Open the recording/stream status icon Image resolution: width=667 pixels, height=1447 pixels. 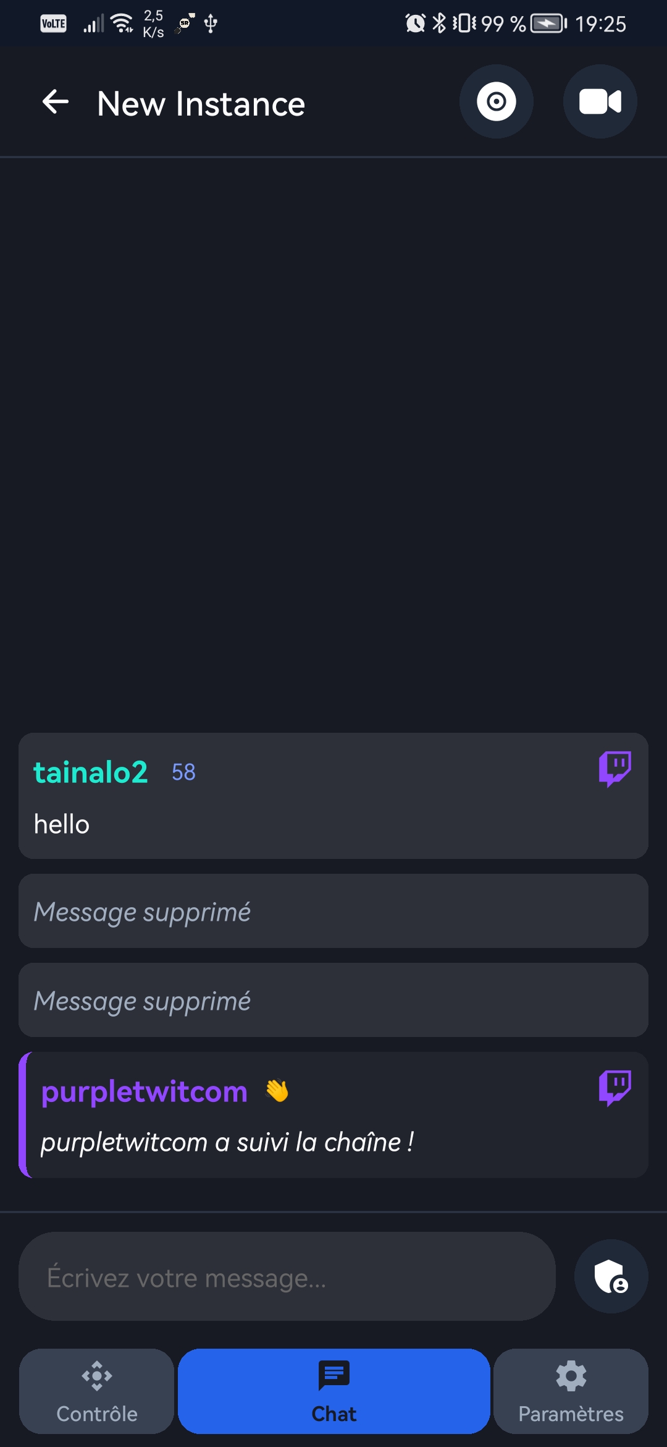tap(496, 101)
